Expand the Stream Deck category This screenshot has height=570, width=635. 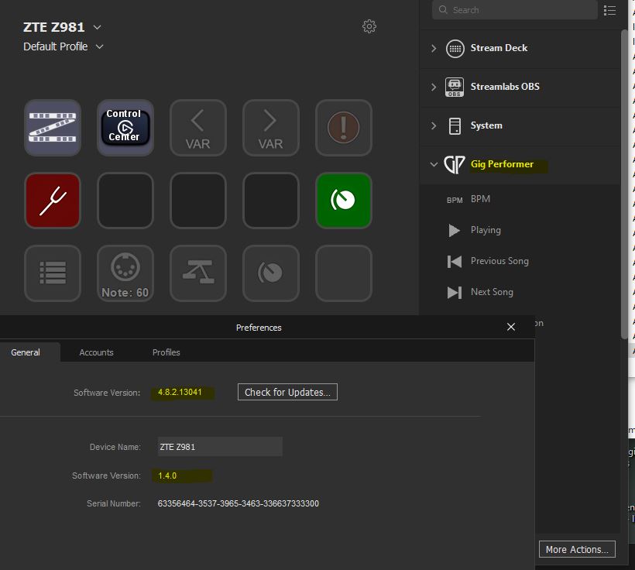coord(434,49)
